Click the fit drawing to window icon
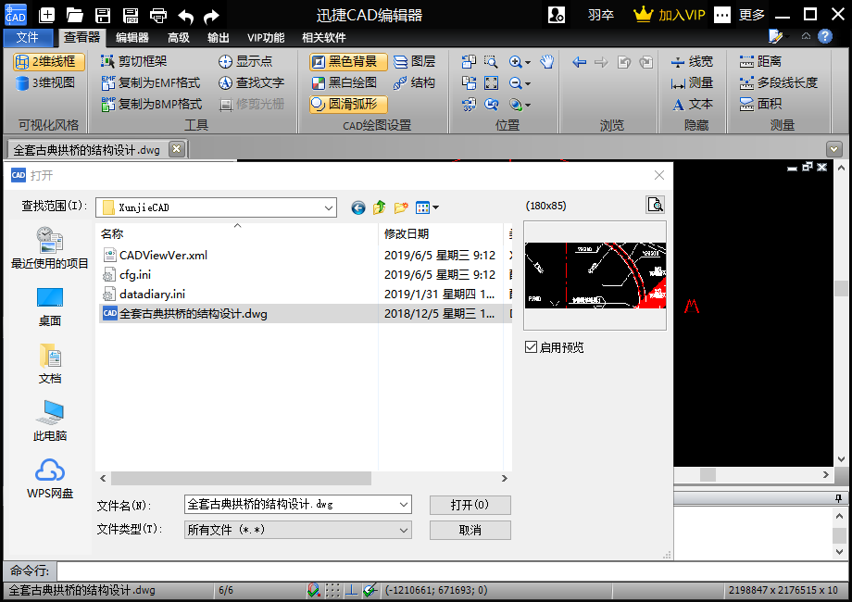The image size is (852, 602). pos(491,82)
